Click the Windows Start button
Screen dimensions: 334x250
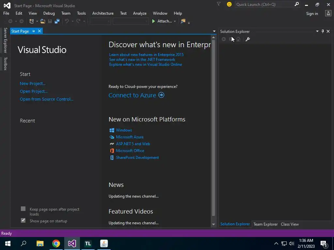[x=8, y=243]
